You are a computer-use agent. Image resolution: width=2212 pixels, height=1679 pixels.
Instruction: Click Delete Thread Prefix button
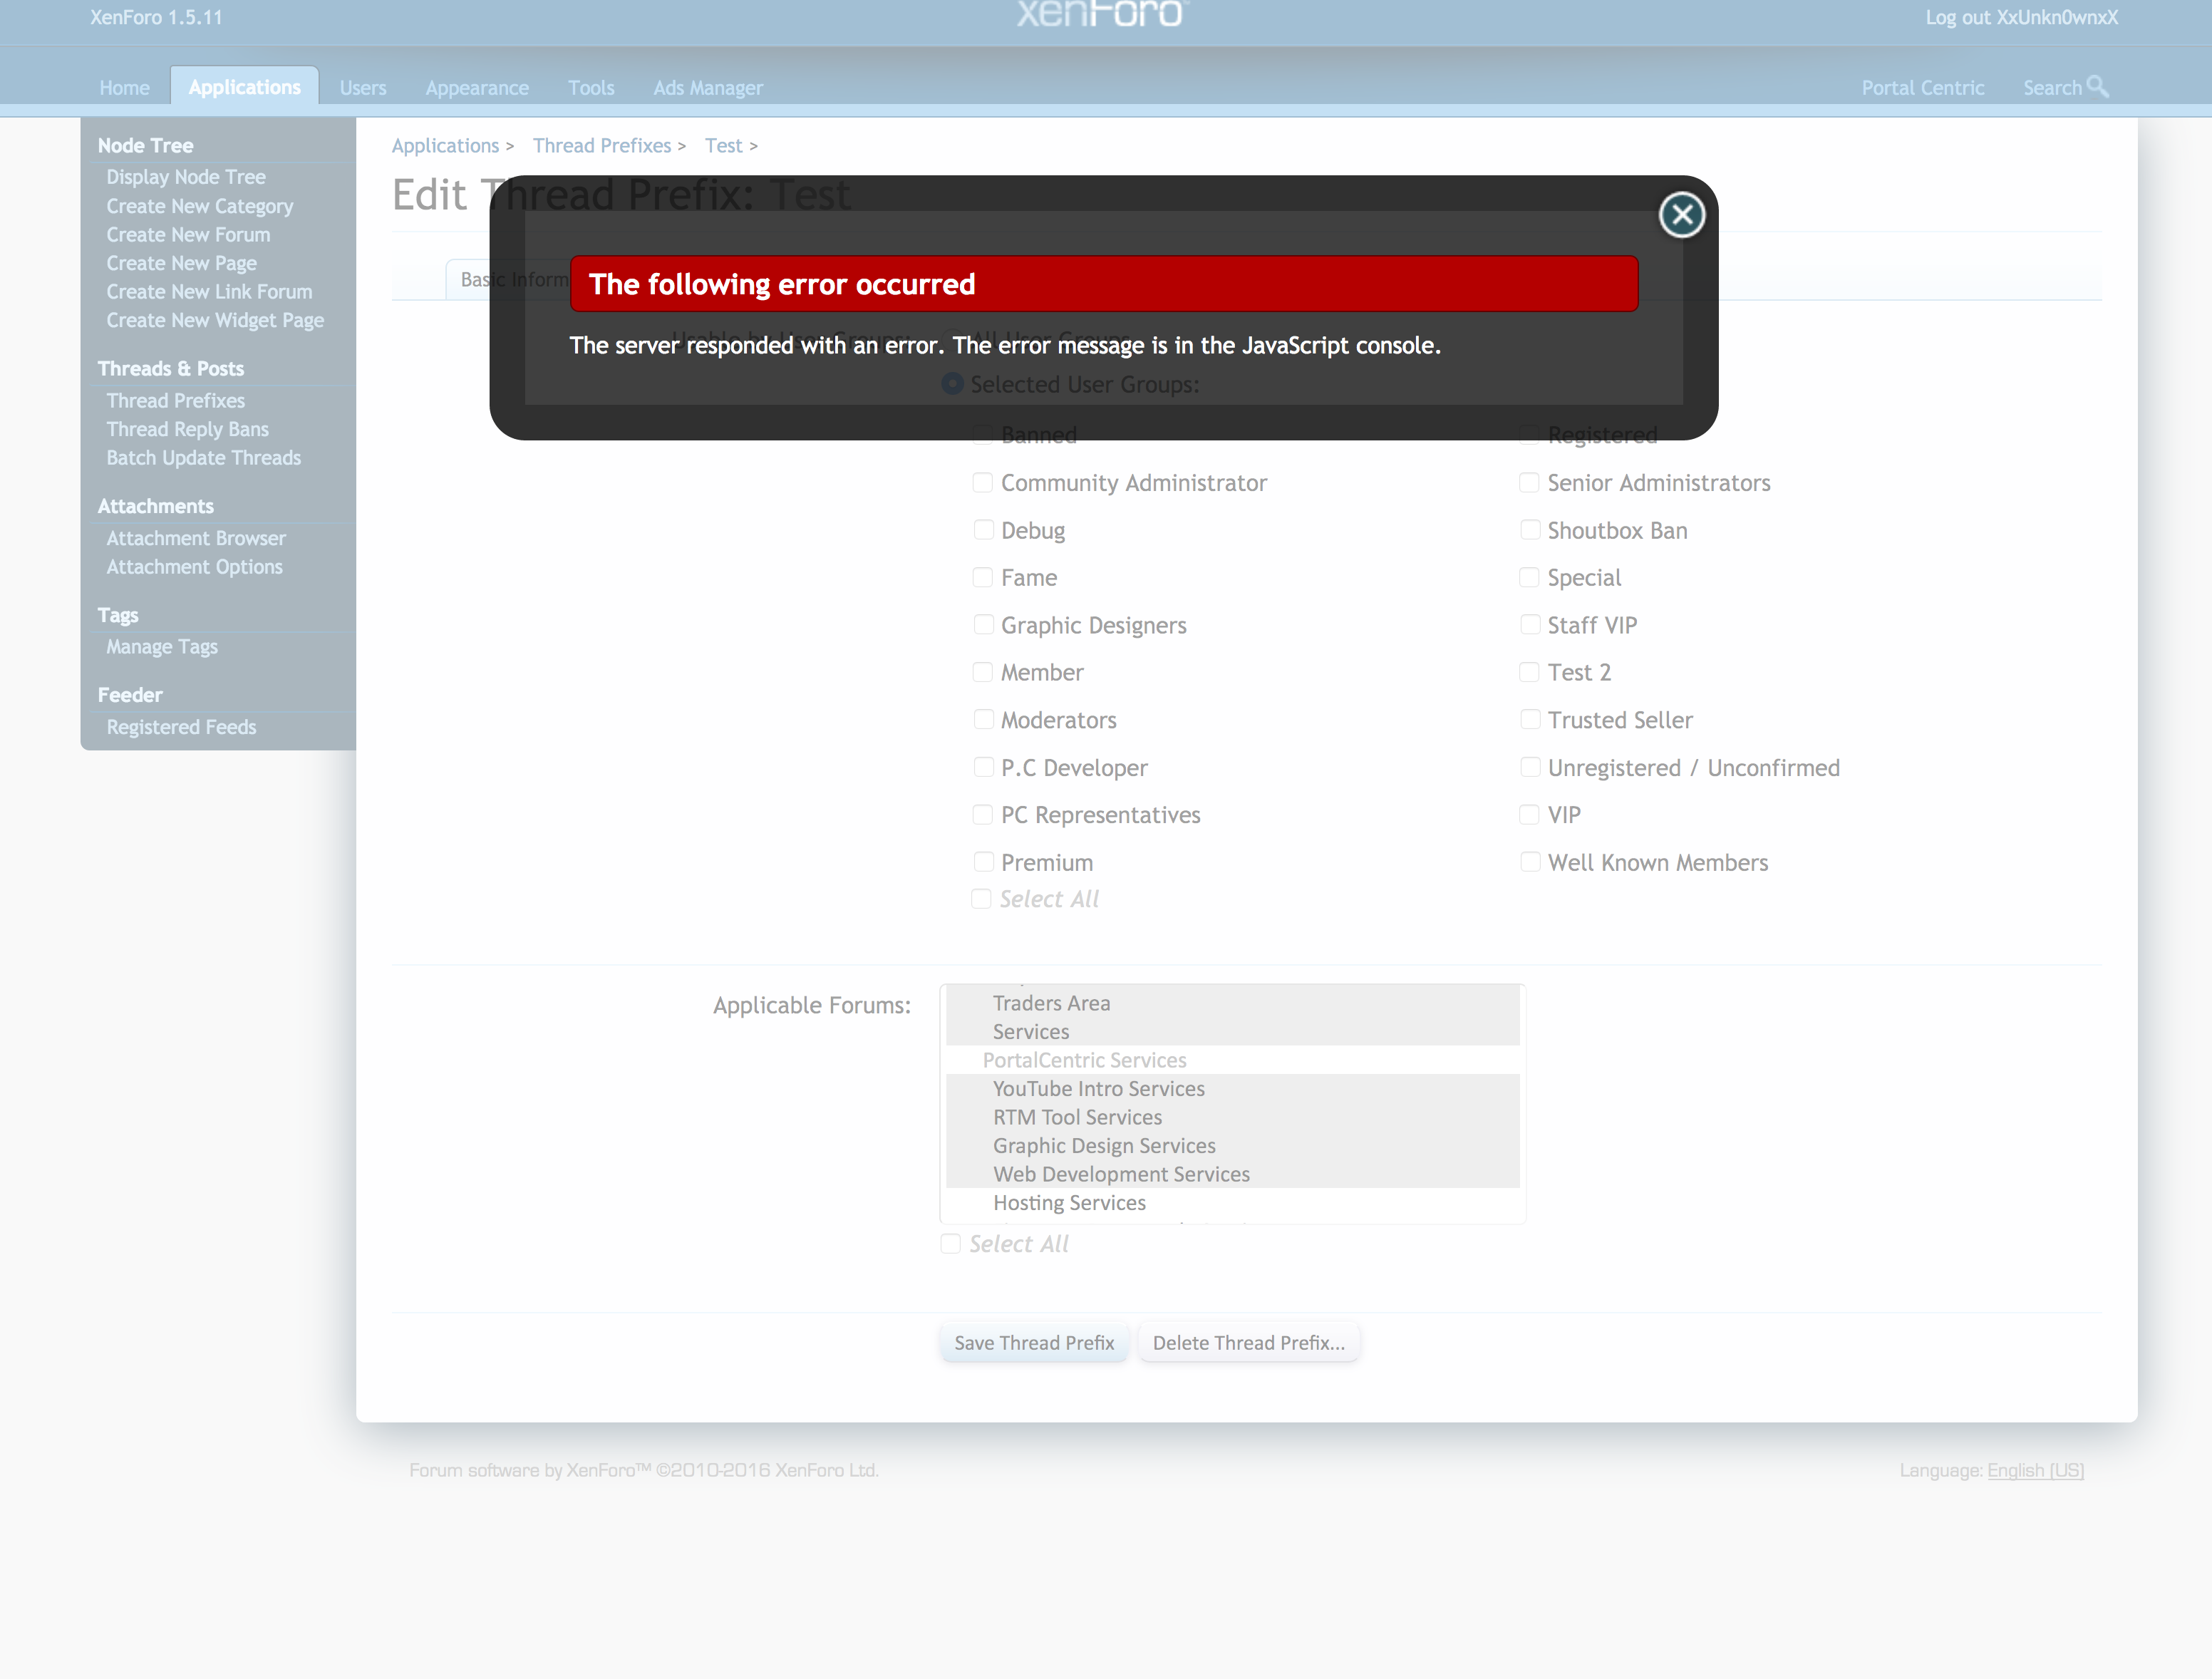tap(1248, 1343)
